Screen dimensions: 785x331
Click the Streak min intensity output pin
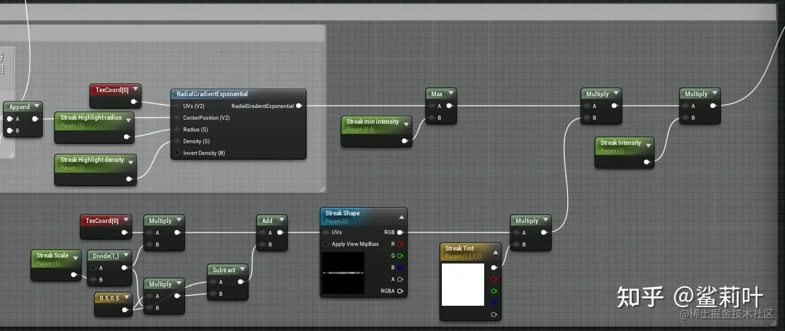click(x=404, y=141)
